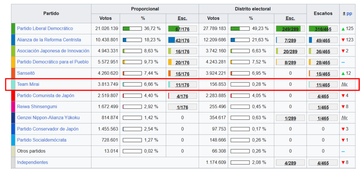Click the red down arrow next to 123
The image size is (360, 169).
coord(343,40)
